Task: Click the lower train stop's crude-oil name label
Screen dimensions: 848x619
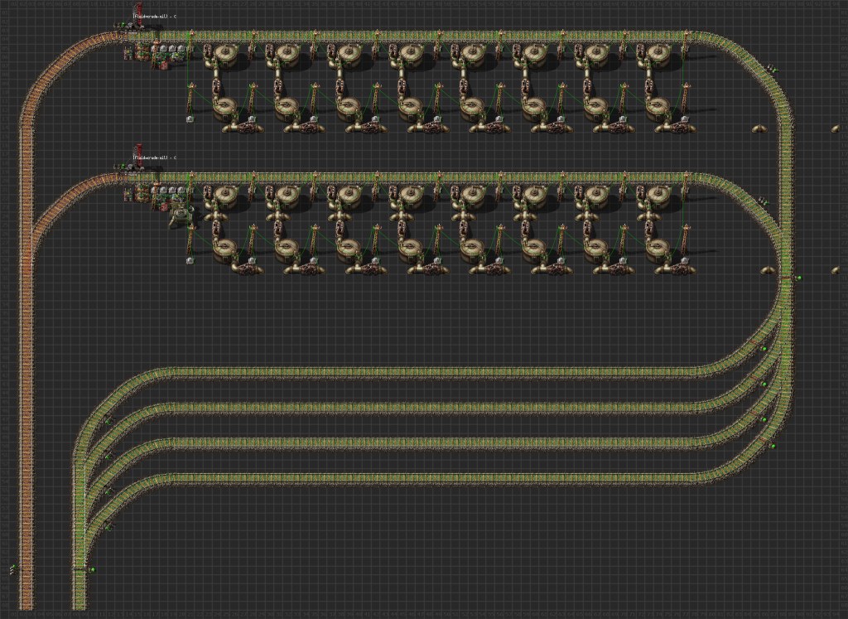Action: [x=155, y=157]
